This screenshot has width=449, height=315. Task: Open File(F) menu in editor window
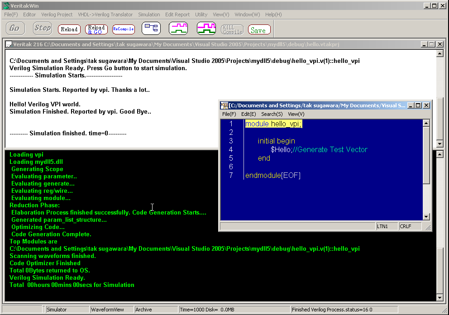(229, 114)
